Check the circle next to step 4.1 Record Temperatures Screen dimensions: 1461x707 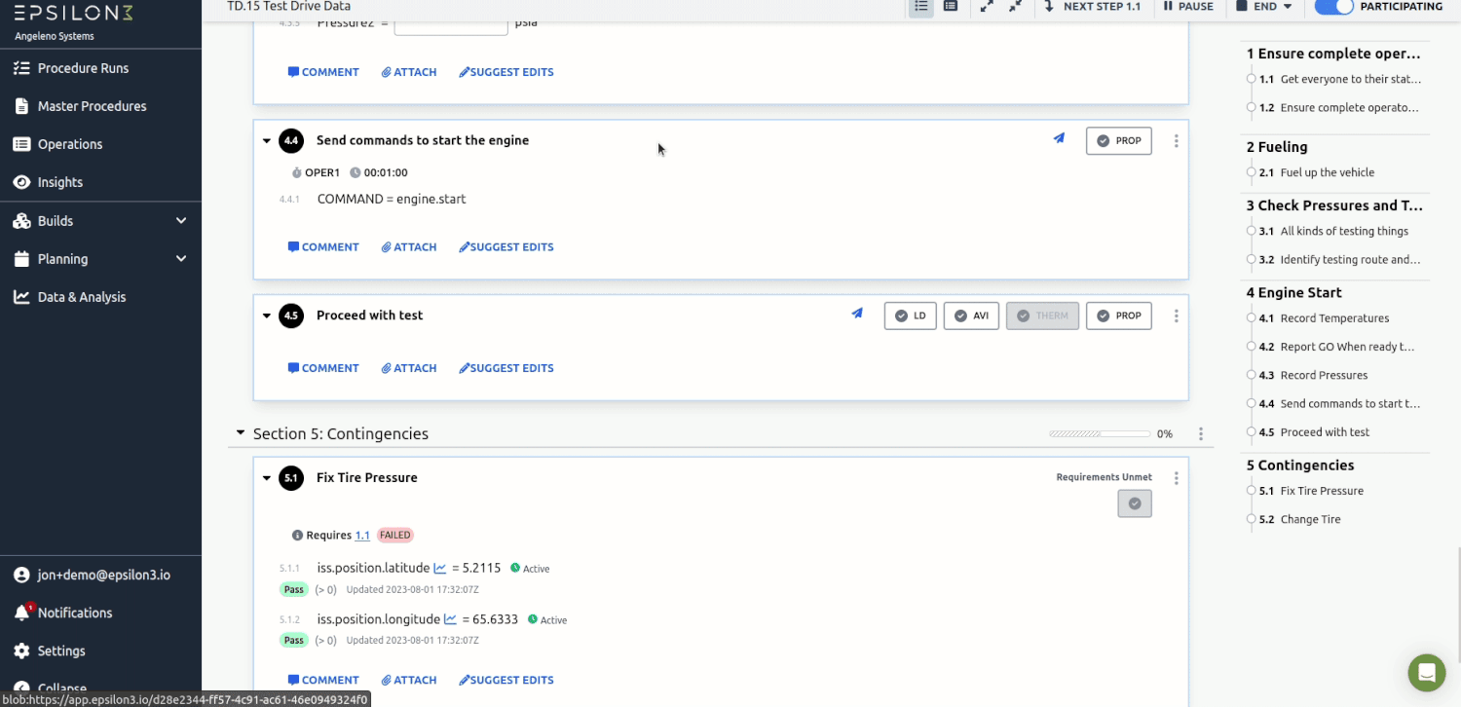pos(1254,318)
